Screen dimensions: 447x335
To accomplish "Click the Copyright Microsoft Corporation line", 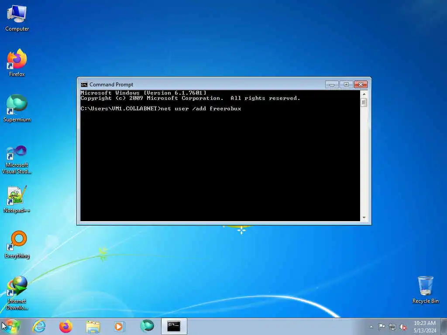I will [190, 98].
